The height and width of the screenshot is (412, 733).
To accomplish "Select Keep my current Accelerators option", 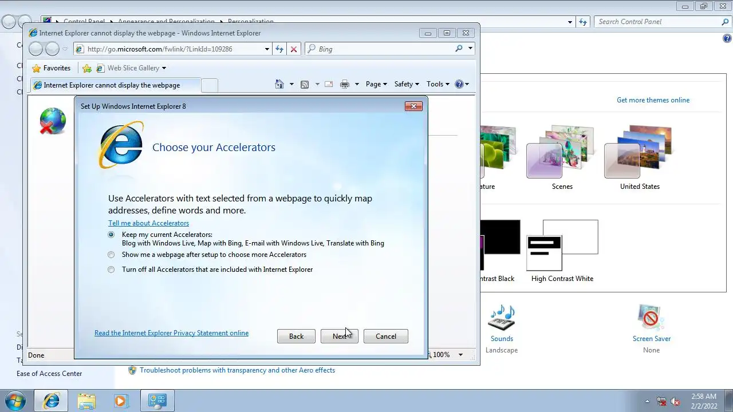I will (111, 235).
